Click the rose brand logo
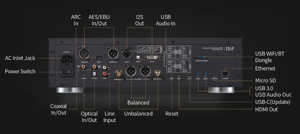The height and width of the screenshot is (134, 300). pos(230,49)
